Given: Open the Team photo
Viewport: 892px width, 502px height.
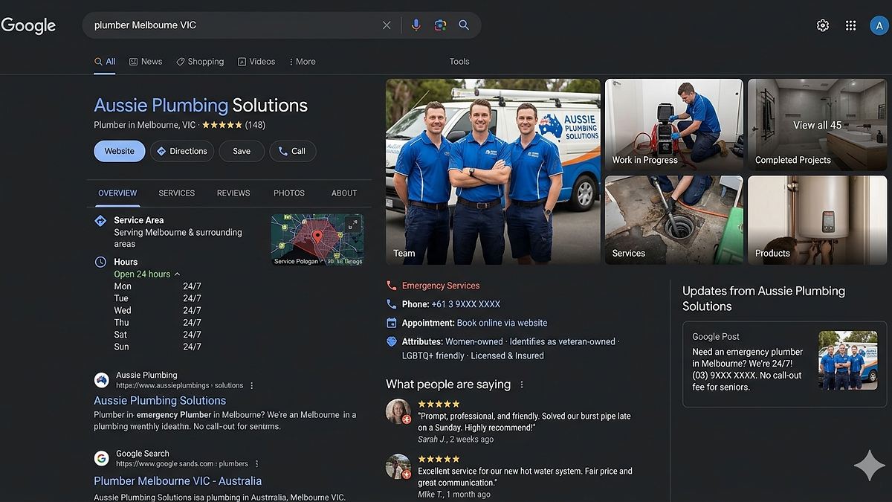Looking at the screenshot, I should [493, 172].
